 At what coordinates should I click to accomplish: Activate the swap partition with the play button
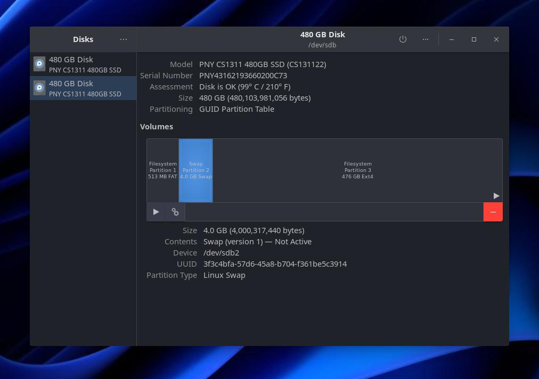point(156,212)
